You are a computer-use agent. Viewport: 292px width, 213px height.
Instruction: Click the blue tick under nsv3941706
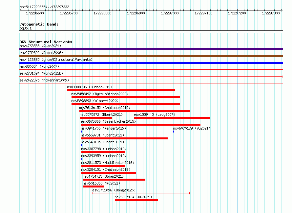(x=81, y=132)
